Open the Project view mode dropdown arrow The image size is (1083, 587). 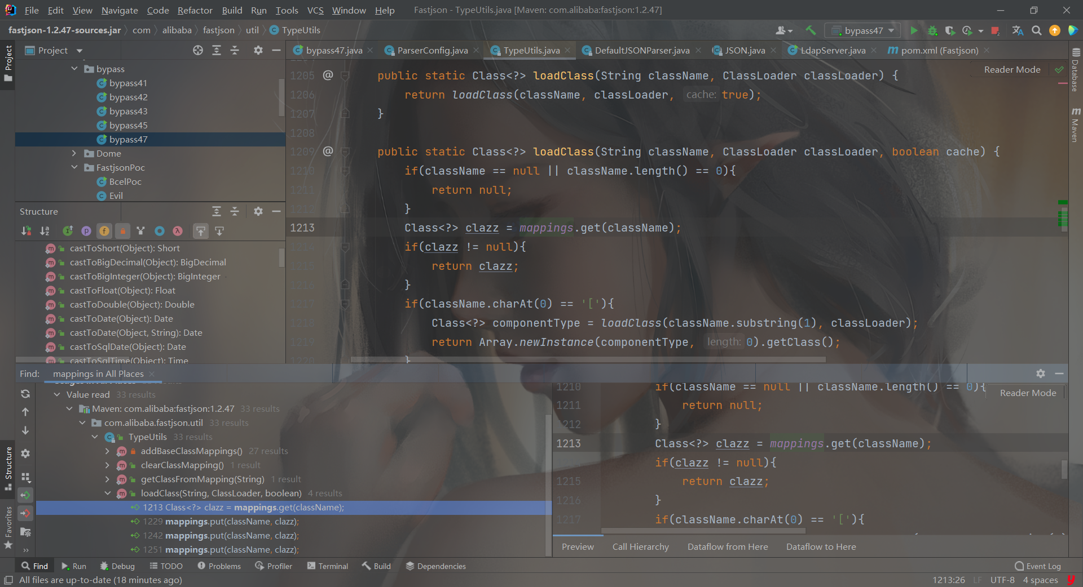tap(80, 51)
